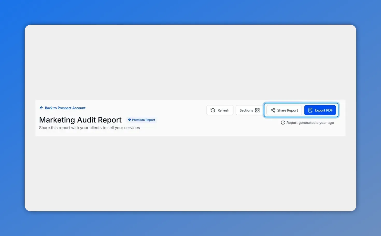381x236 pixels.
Task: Share the report with a client
Action: (x=284, y=110)
